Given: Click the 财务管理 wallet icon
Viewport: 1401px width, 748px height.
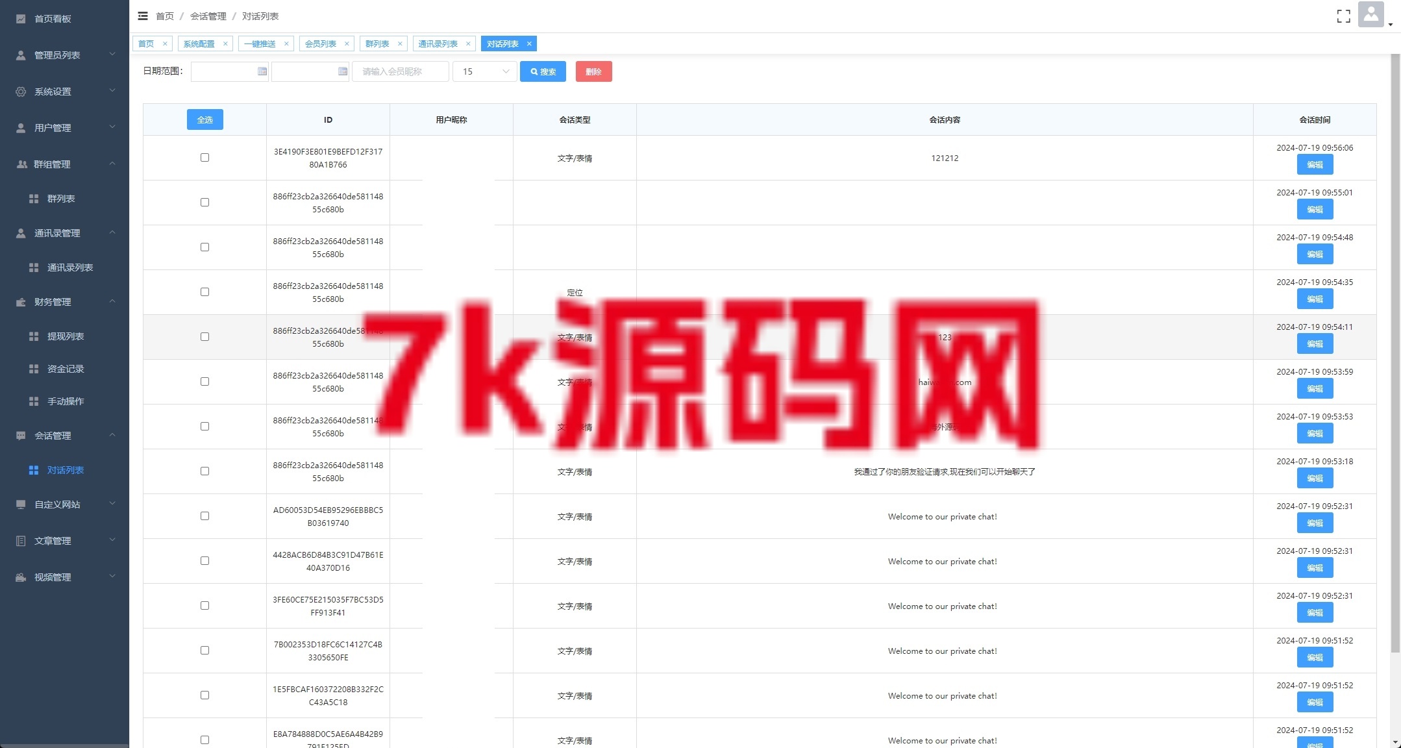Looking at the screenshot, I should (21, 302).
